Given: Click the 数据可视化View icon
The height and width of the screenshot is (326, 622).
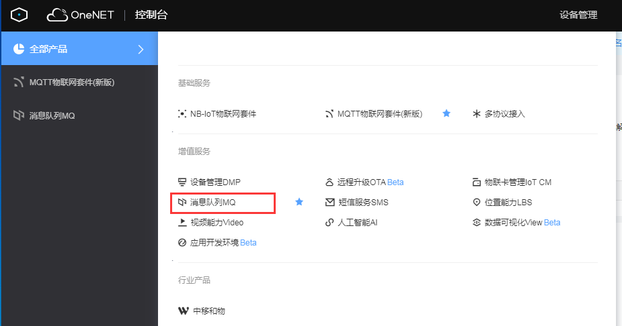Looking at the screenshot, I should 476,222.
